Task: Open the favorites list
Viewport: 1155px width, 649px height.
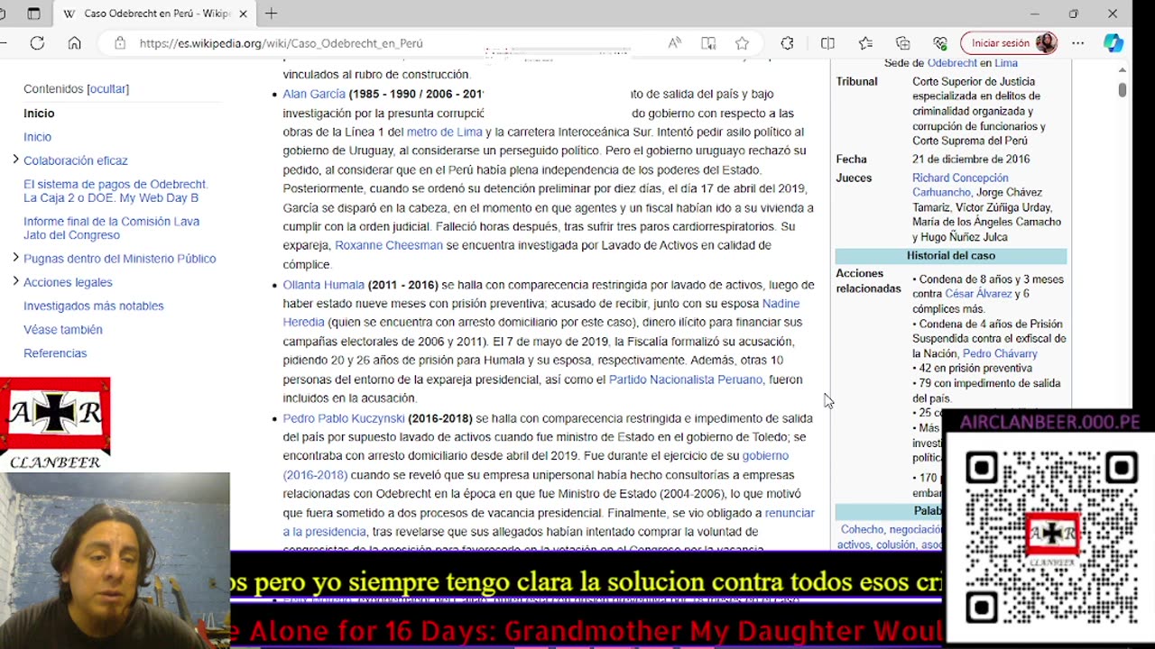Action: [x=865, y=43]
